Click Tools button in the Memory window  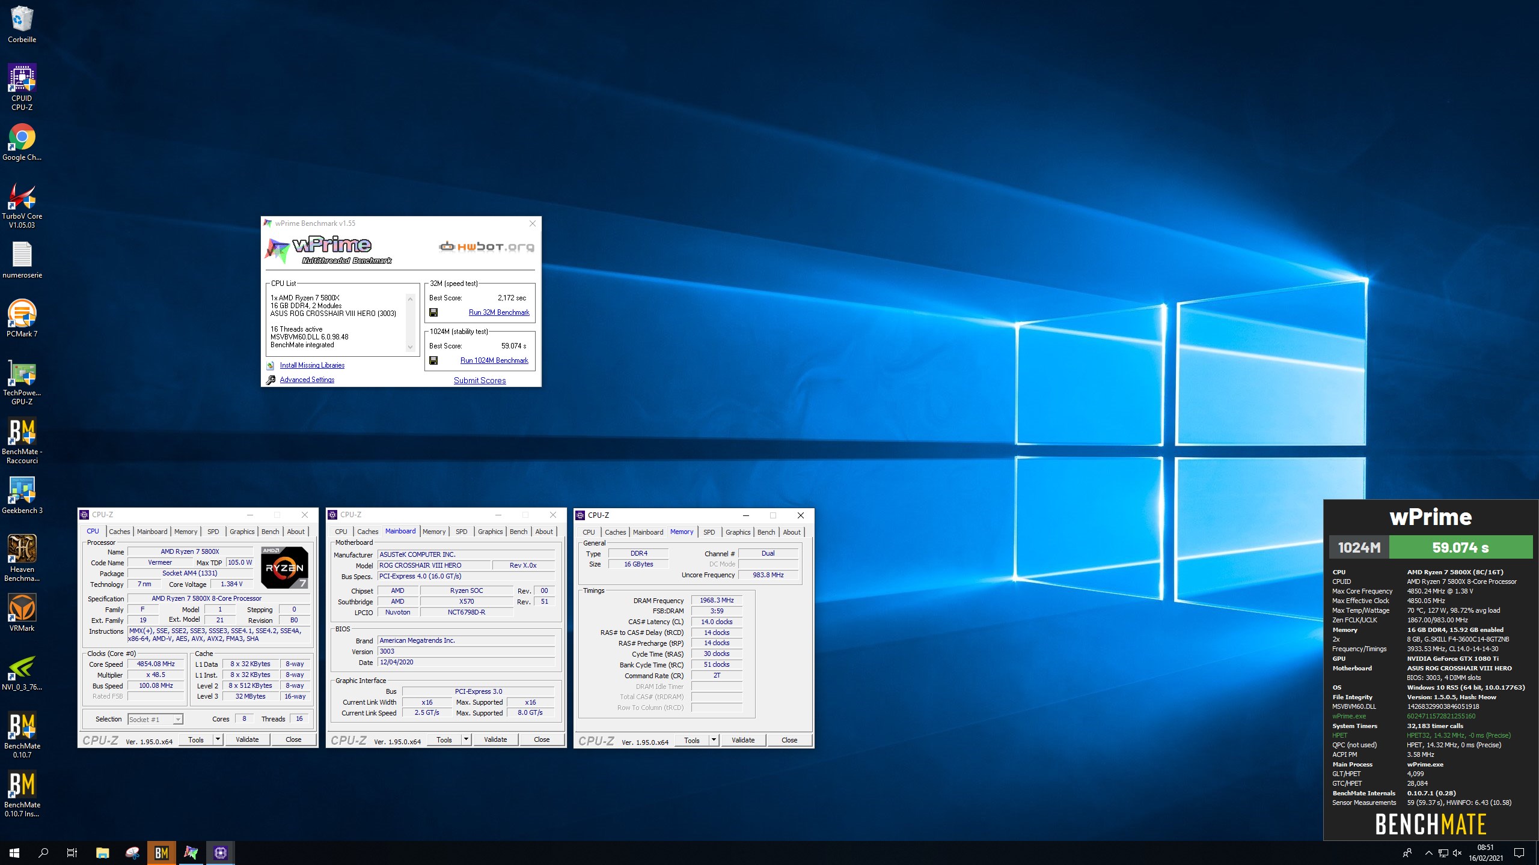[x=692, y=740]
